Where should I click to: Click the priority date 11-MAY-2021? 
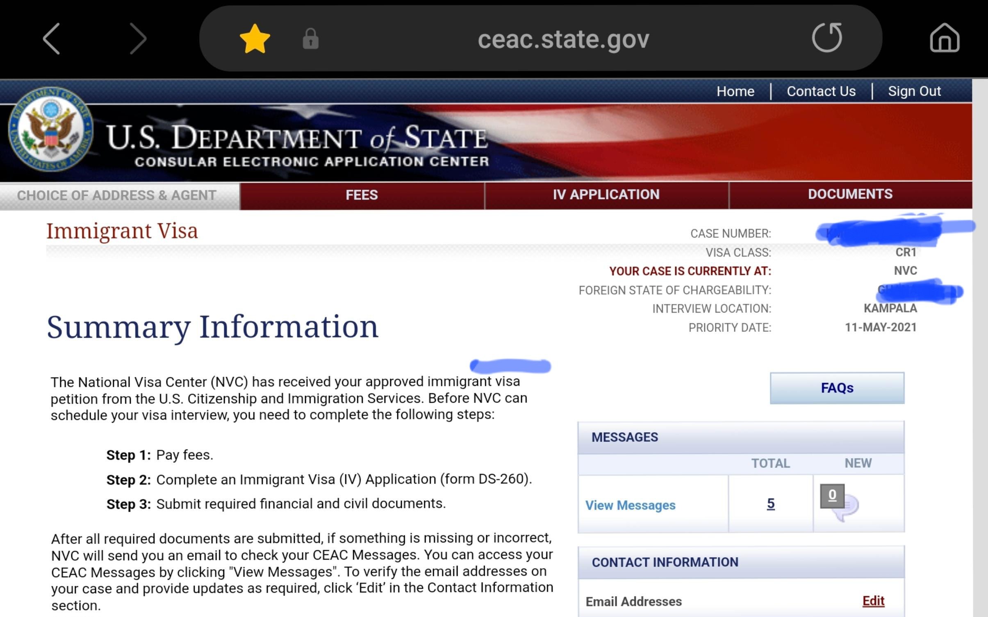point(881,327)
